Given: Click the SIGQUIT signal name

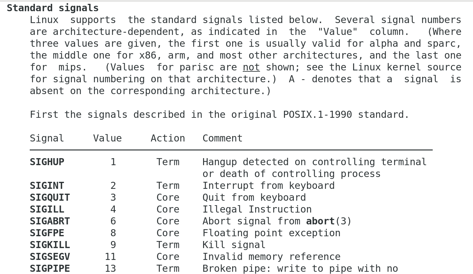Looking at the screenshot, I should [x=50, y=197].
